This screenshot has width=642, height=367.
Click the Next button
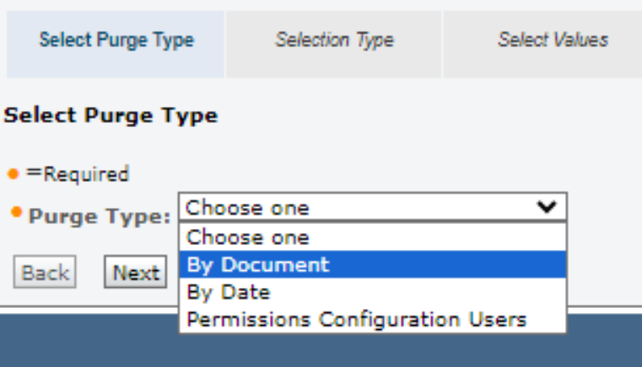[x=136, y=274]
